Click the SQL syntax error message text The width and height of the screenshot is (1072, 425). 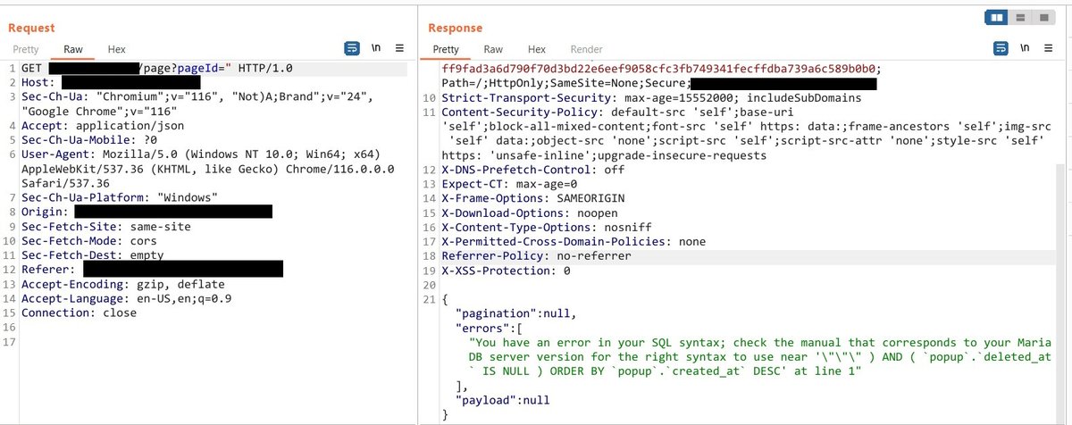[x=760, y=357]
